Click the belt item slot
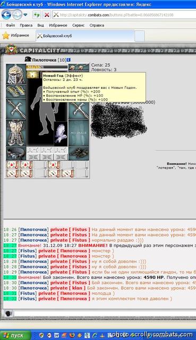Viewport: 196px width, 340px height. (x=16, y=154)
